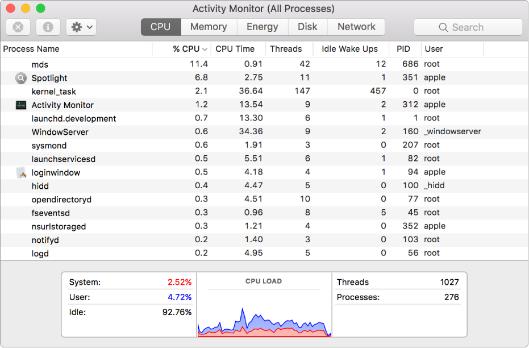Click the _hidd user cell

434,185
